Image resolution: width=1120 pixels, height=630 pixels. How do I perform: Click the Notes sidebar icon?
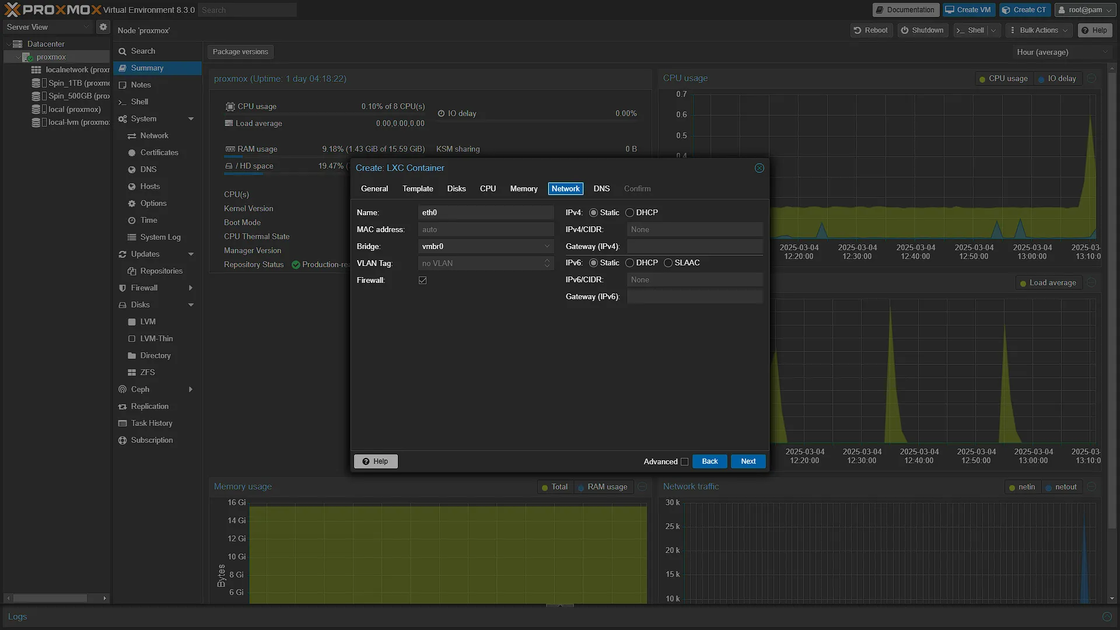pos(123,85)
